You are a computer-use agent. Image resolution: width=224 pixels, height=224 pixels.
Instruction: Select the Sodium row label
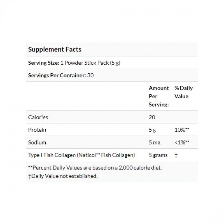coord(37,143)
